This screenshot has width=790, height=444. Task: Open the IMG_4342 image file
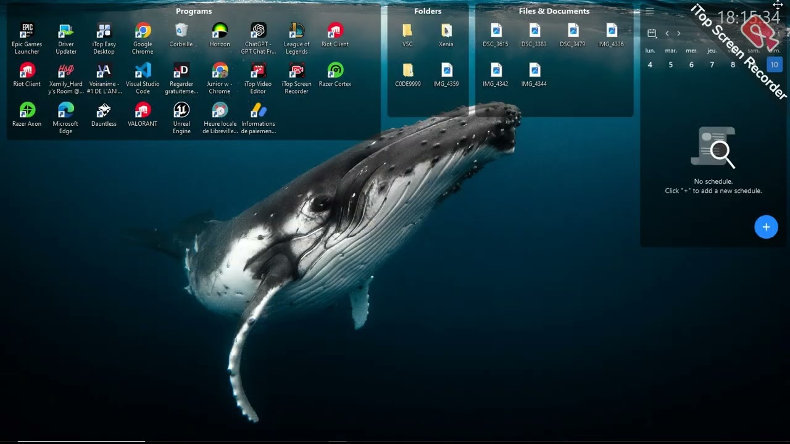496,75
